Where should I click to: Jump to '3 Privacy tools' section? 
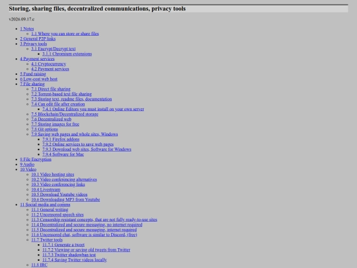pos(34,44)
